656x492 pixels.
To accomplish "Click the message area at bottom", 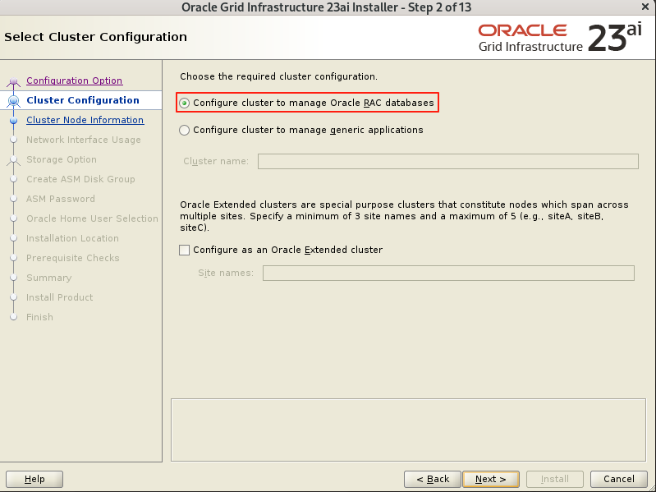I will (x=408, y=430).
